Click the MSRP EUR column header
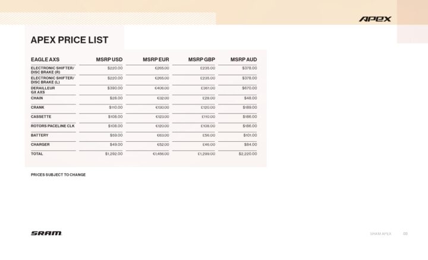Viewport: 428px width, 260px height. 156,60
